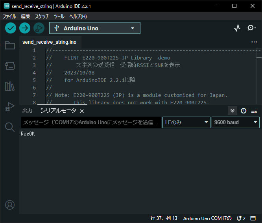Open the Debug sidebar panel
This screenshot has width=262, height=223.
(x=10, y=106)
